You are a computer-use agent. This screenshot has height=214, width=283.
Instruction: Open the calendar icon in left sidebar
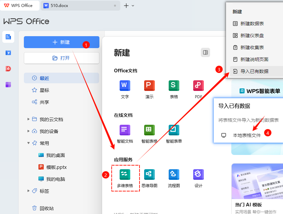click(x=8, y=53)
